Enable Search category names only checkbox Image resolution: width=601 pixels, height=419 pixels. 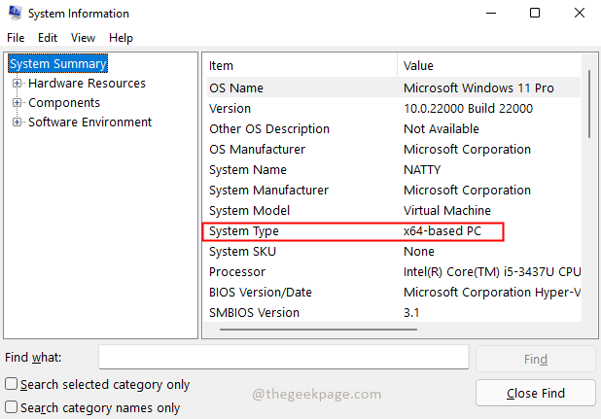coord(11,407)
